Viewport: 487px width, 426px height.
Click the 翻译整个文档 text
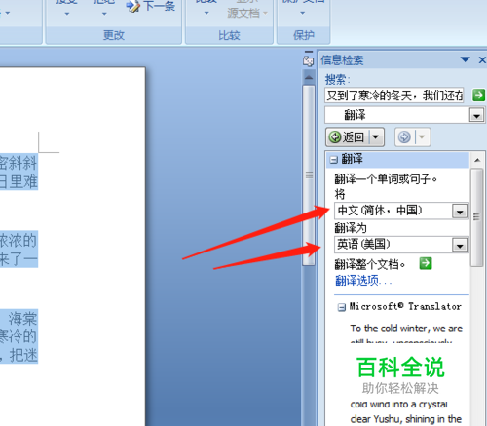click(370, 264)
